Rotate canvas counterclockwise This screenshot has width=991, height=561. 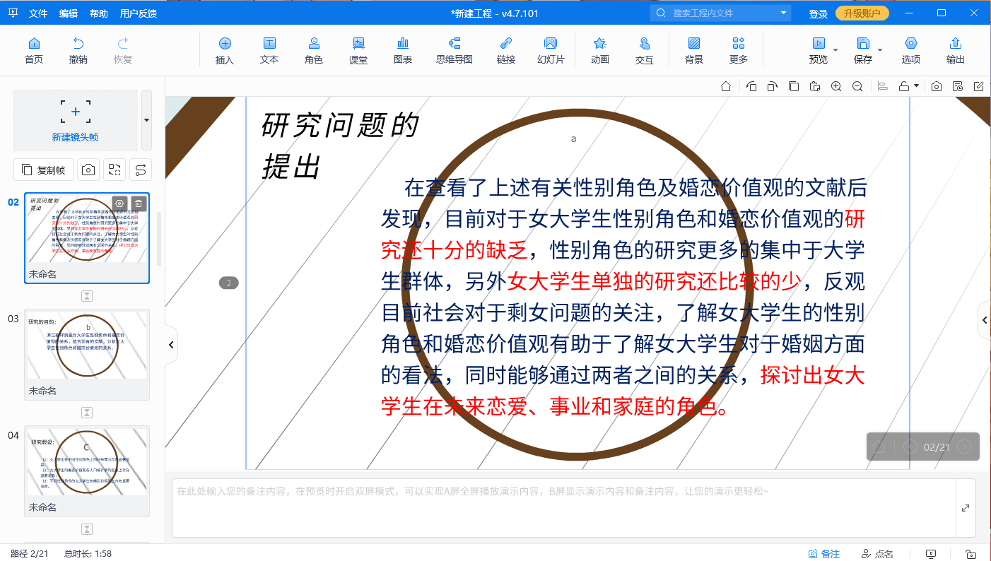tap(751, 86)
